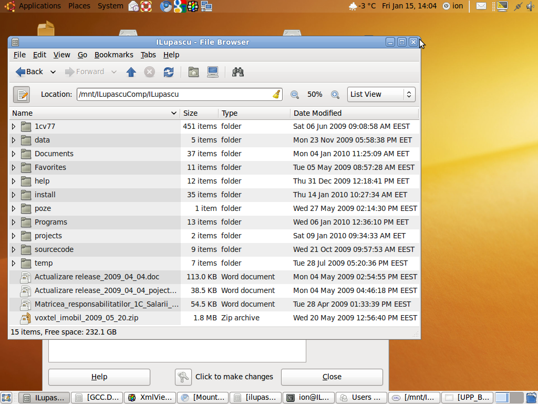538x404 pixels.
Task: Click the Zoom Out magnifier icon
Action: 295,95
